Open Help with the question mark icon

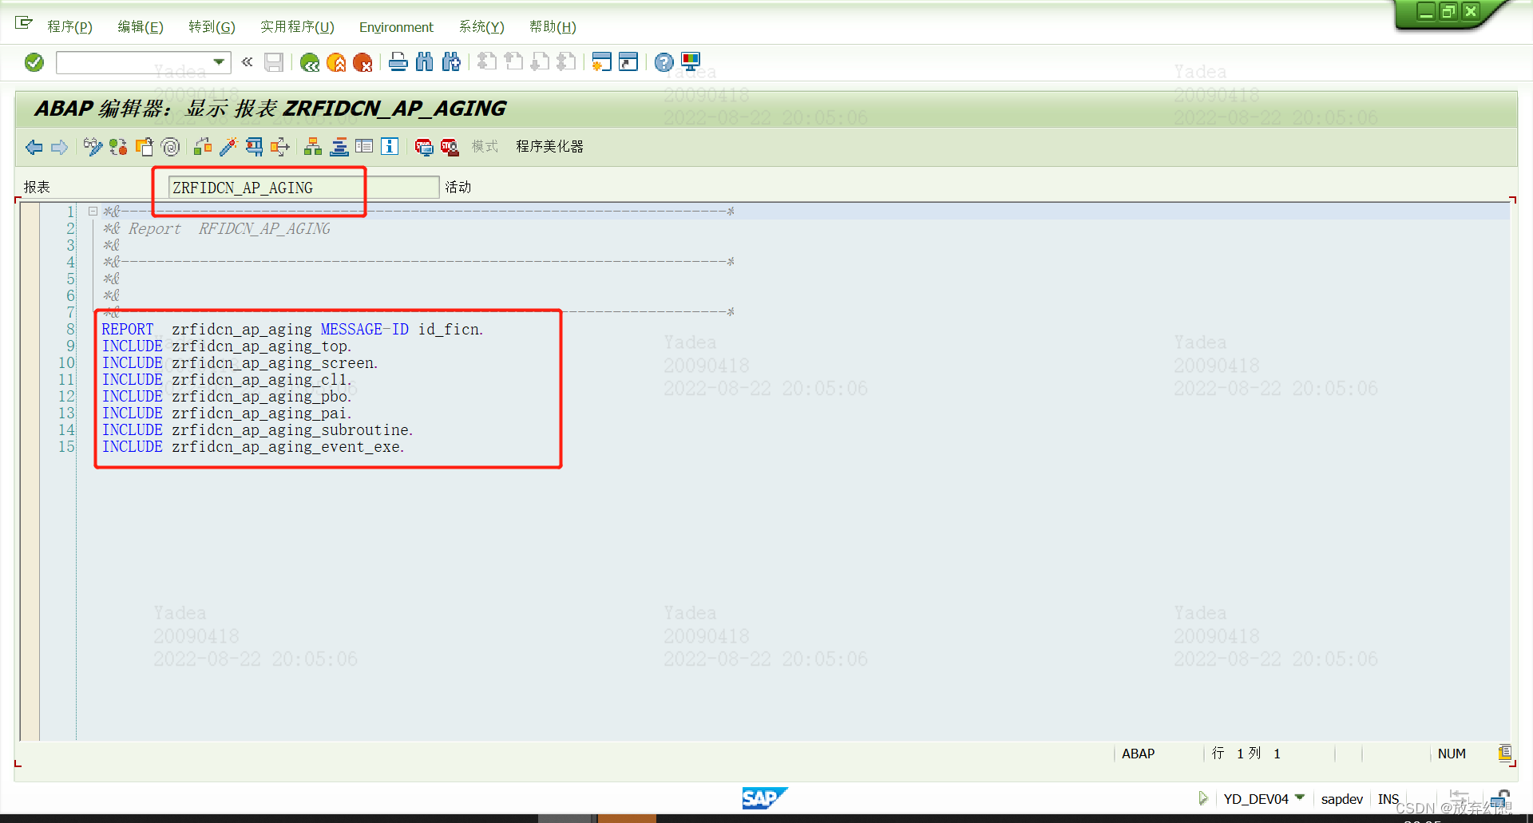(664, 62)
